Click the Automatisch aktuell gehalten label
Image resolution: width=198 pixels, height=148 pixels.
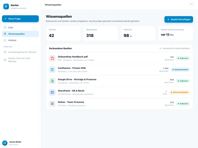(176, 48)
